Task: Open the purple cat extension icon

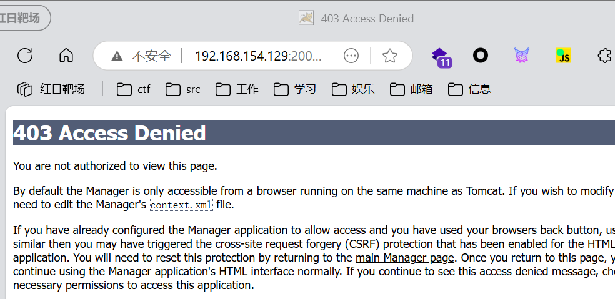Action: click(522, 56)
